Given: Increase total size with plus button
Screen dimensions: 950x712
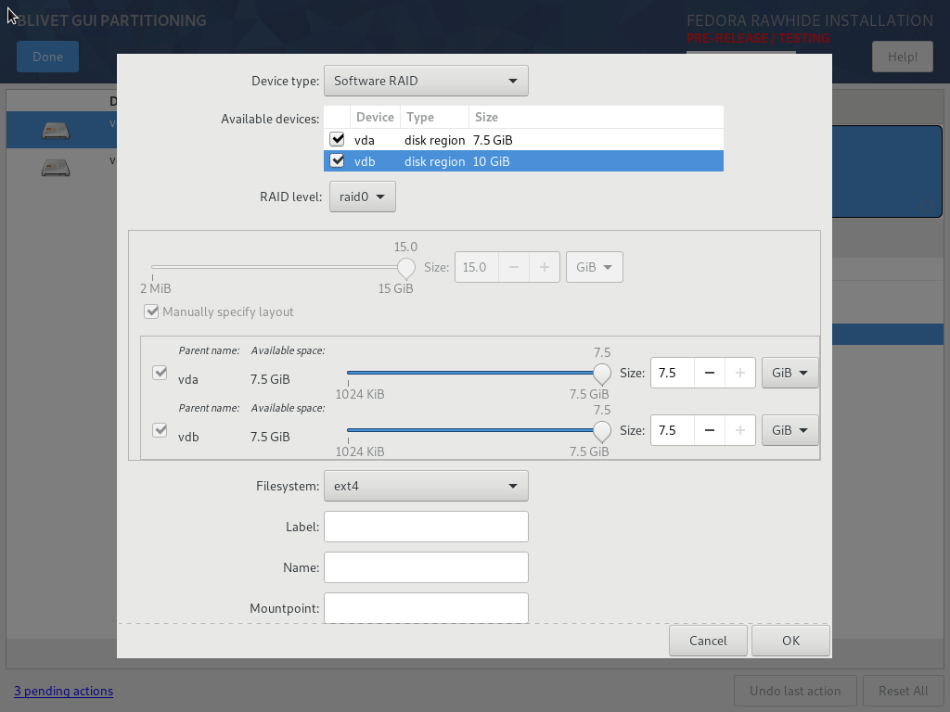Looking at the screenshot, I should click(544, 267).
